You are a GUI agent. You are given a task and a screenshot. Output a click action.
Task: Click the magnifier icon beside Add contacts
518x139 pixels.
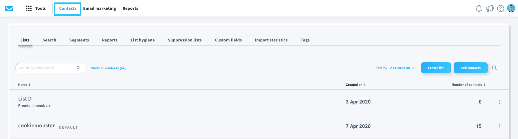click(x=494, y=68)
